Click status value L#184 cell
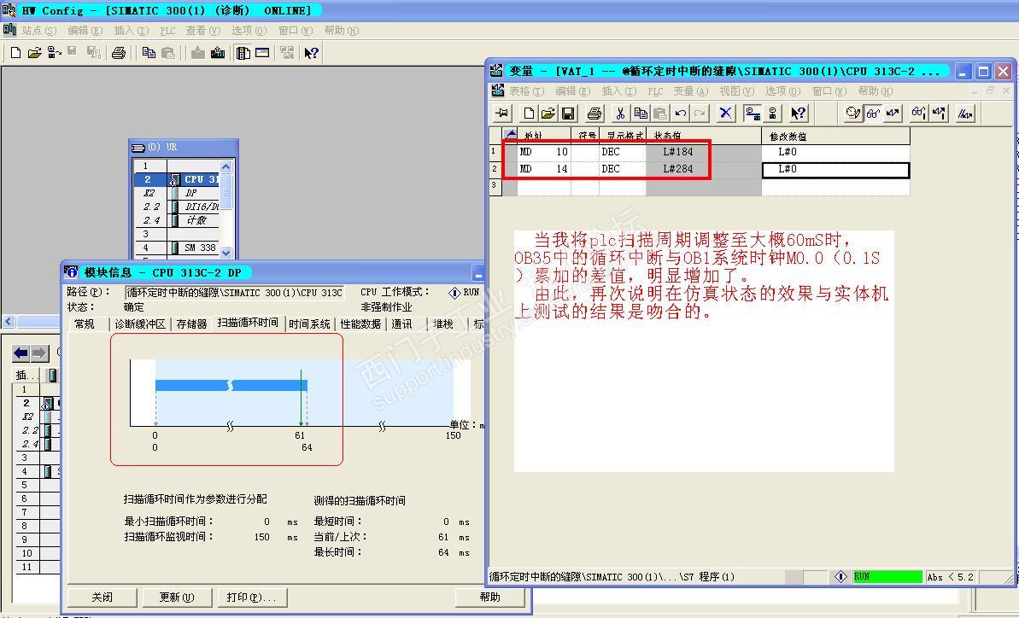Viewport: 1019px width, 618px height. (703, 152)
